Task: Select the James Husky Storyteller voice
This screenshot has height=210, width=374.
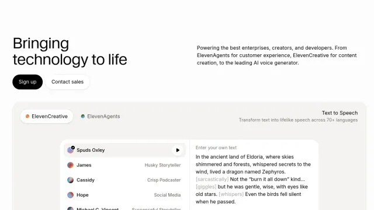Action: coord(124,165)
